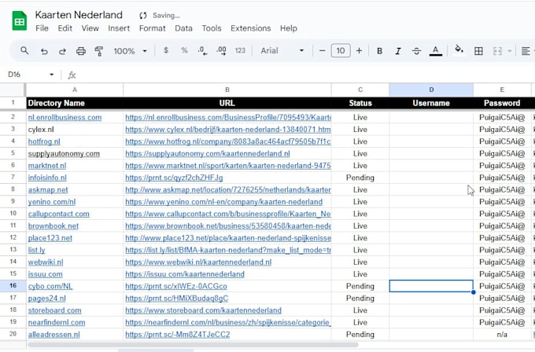Decrease font size with minus button
Screen dimensions: 535x352
(322, 51)
